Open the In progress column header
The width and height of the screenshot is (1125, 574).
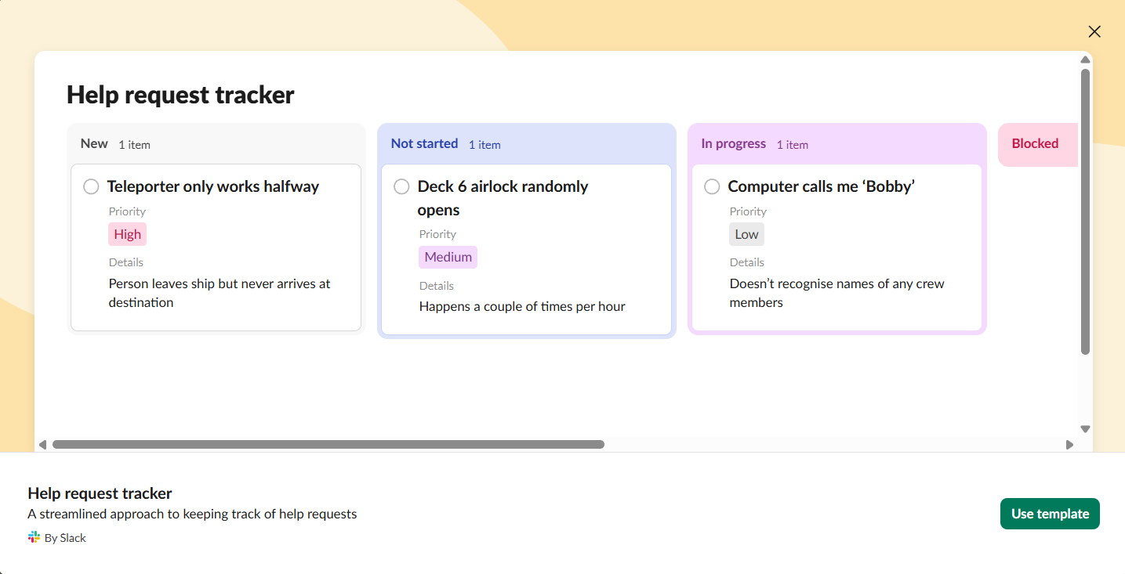[733, 143]
